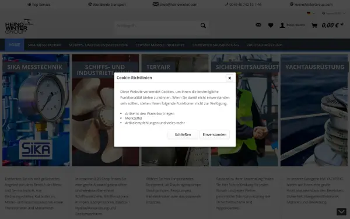
Task: Click 'Artikelempfehlungen und vieles mehr' bullet
Action: (x=155, y=123)
